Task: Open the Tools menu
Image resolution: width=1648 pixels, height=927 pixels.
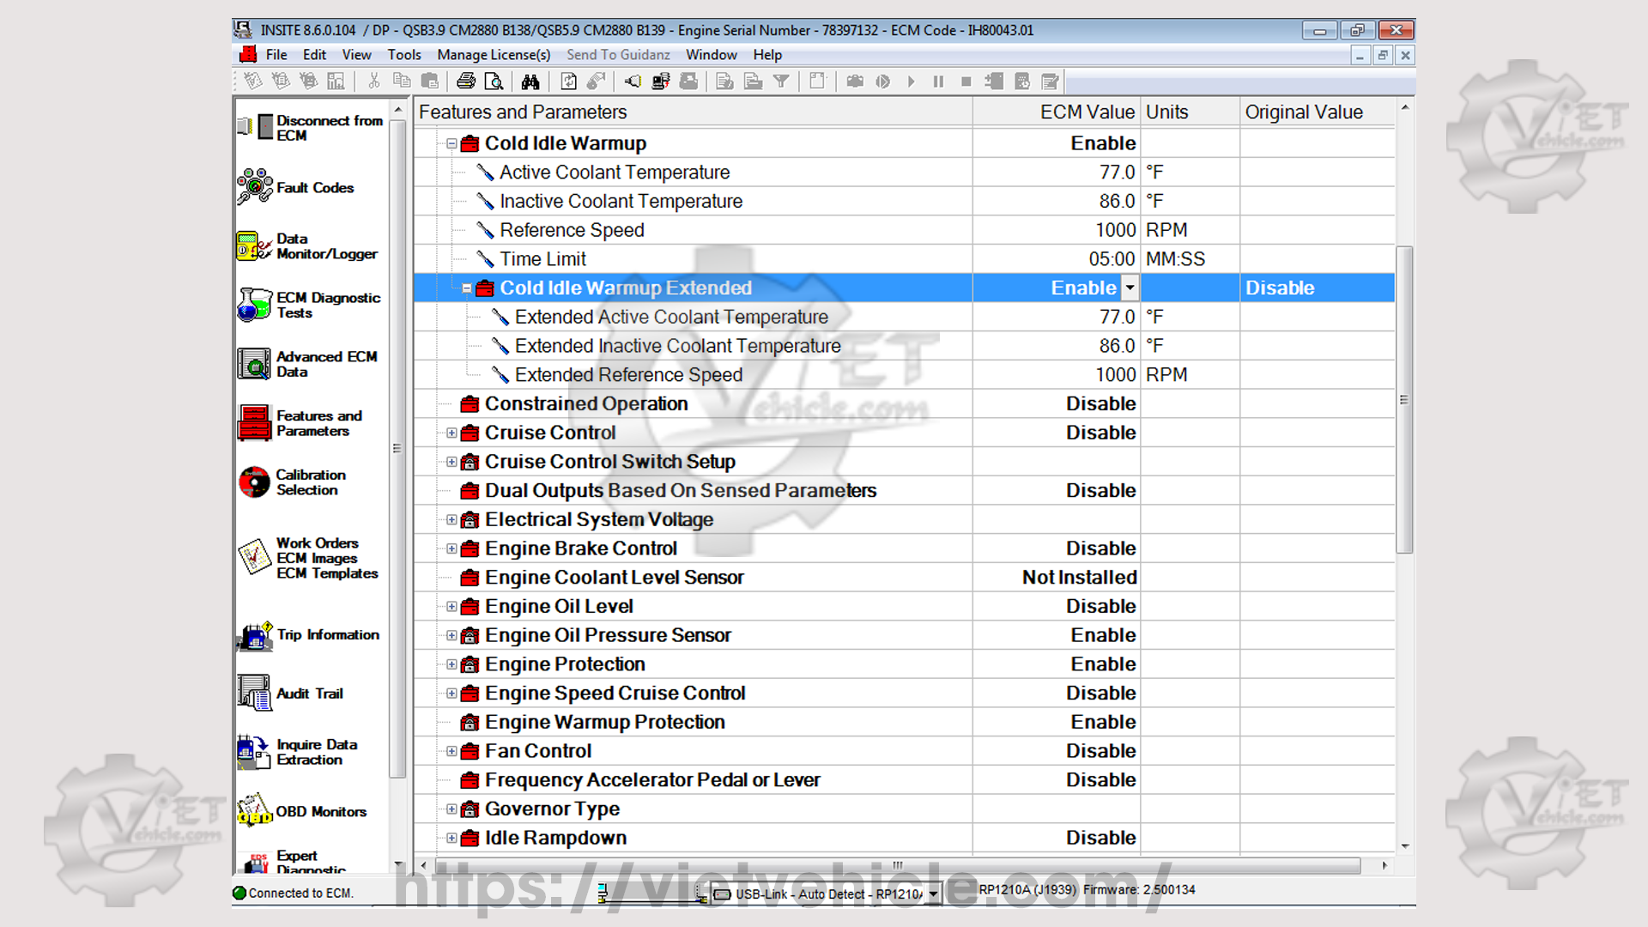Action: (x=403, y=55)
